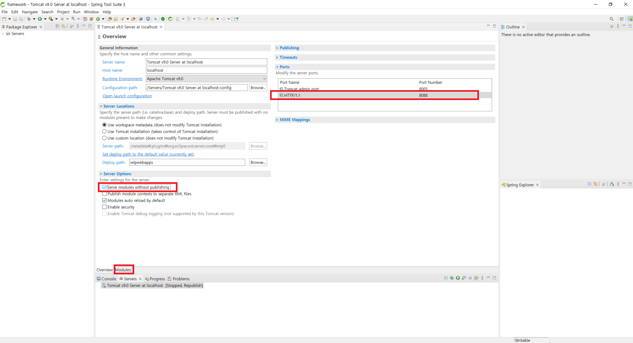The width and height of the screenshot is (633, 343).
Task: Collapse All in Package Explorer
Action: coord(58,26)
